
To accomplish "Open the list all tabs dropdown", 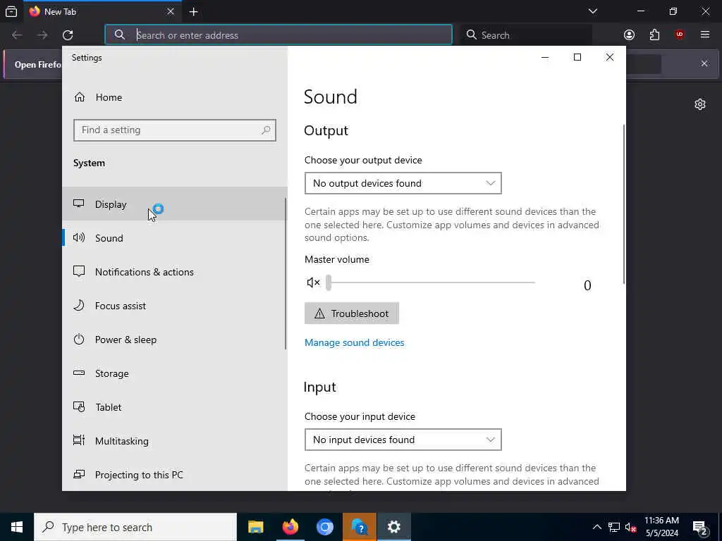I will [593, 11].
